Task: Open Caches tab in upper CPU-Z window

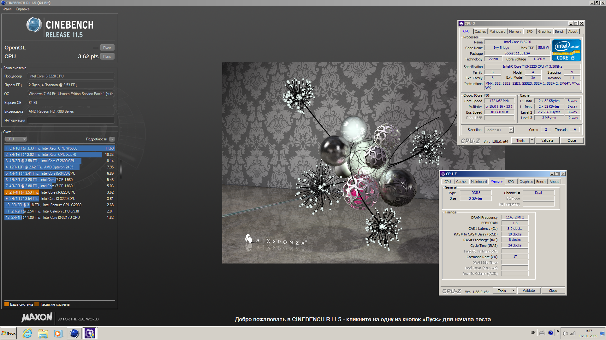Action: click(480, 31)
